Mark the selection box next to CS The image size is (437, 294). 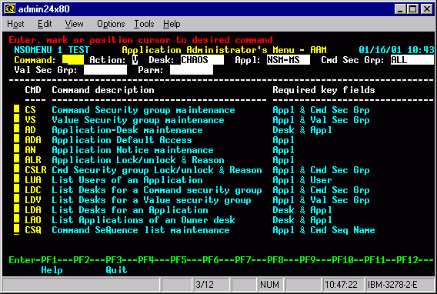click(x=16, y=109)
